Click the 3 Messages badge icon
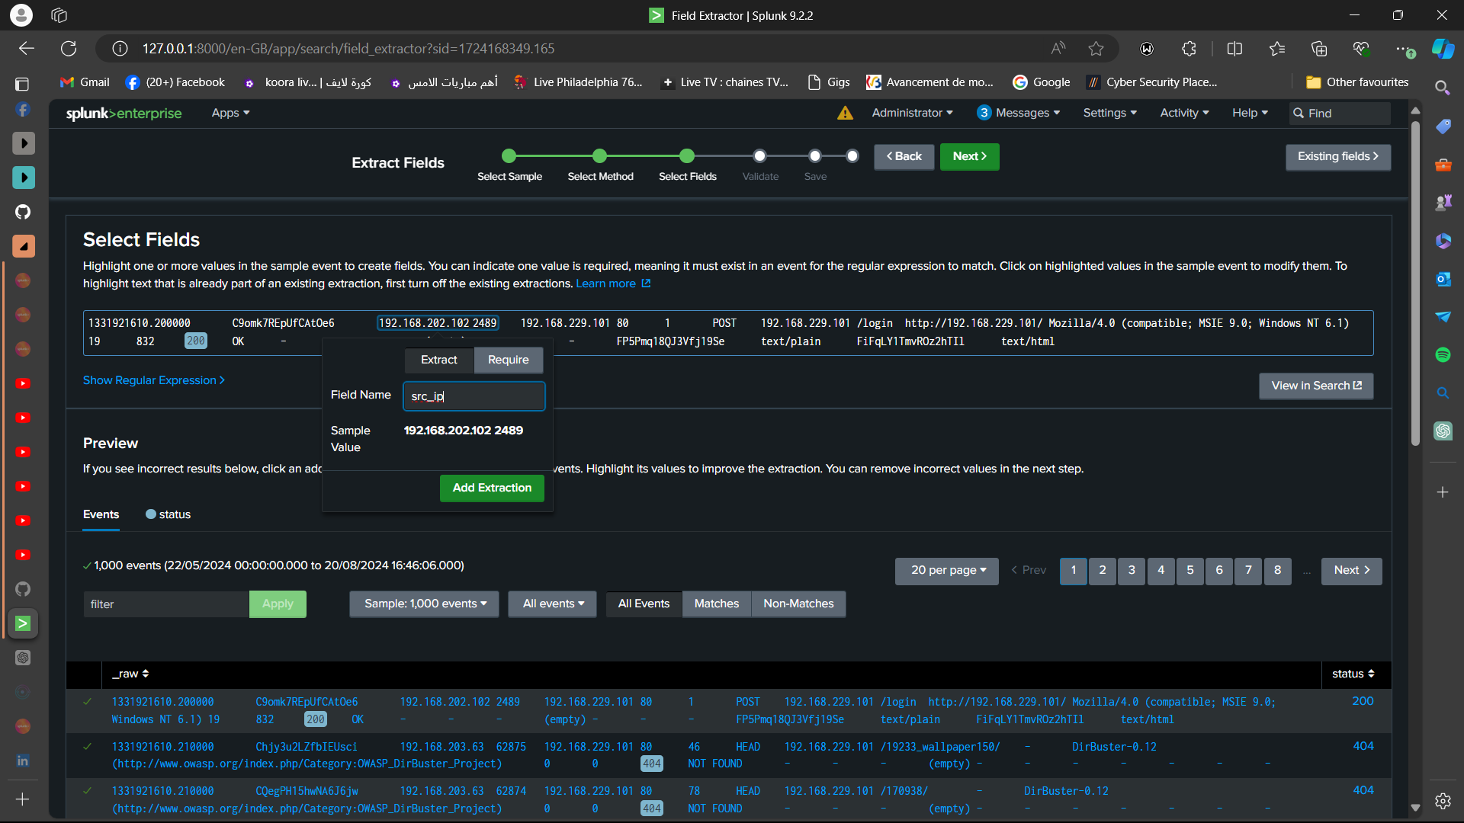1464x823 pixels. click(x=984, y=113)
